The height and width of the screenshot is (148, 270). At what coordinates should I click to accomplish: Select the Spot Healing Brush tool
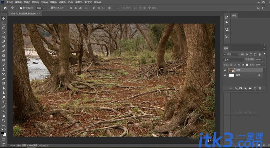pyautogui.click(x=4, y=46)
